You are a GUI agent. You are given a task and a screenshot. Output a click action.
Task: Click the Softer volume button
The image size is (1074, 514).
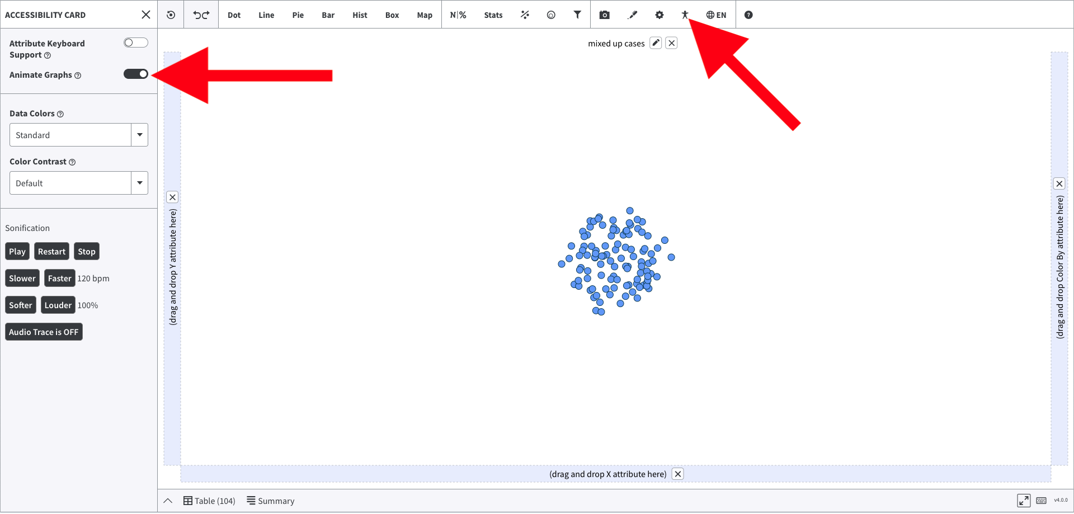pos(21,305)
